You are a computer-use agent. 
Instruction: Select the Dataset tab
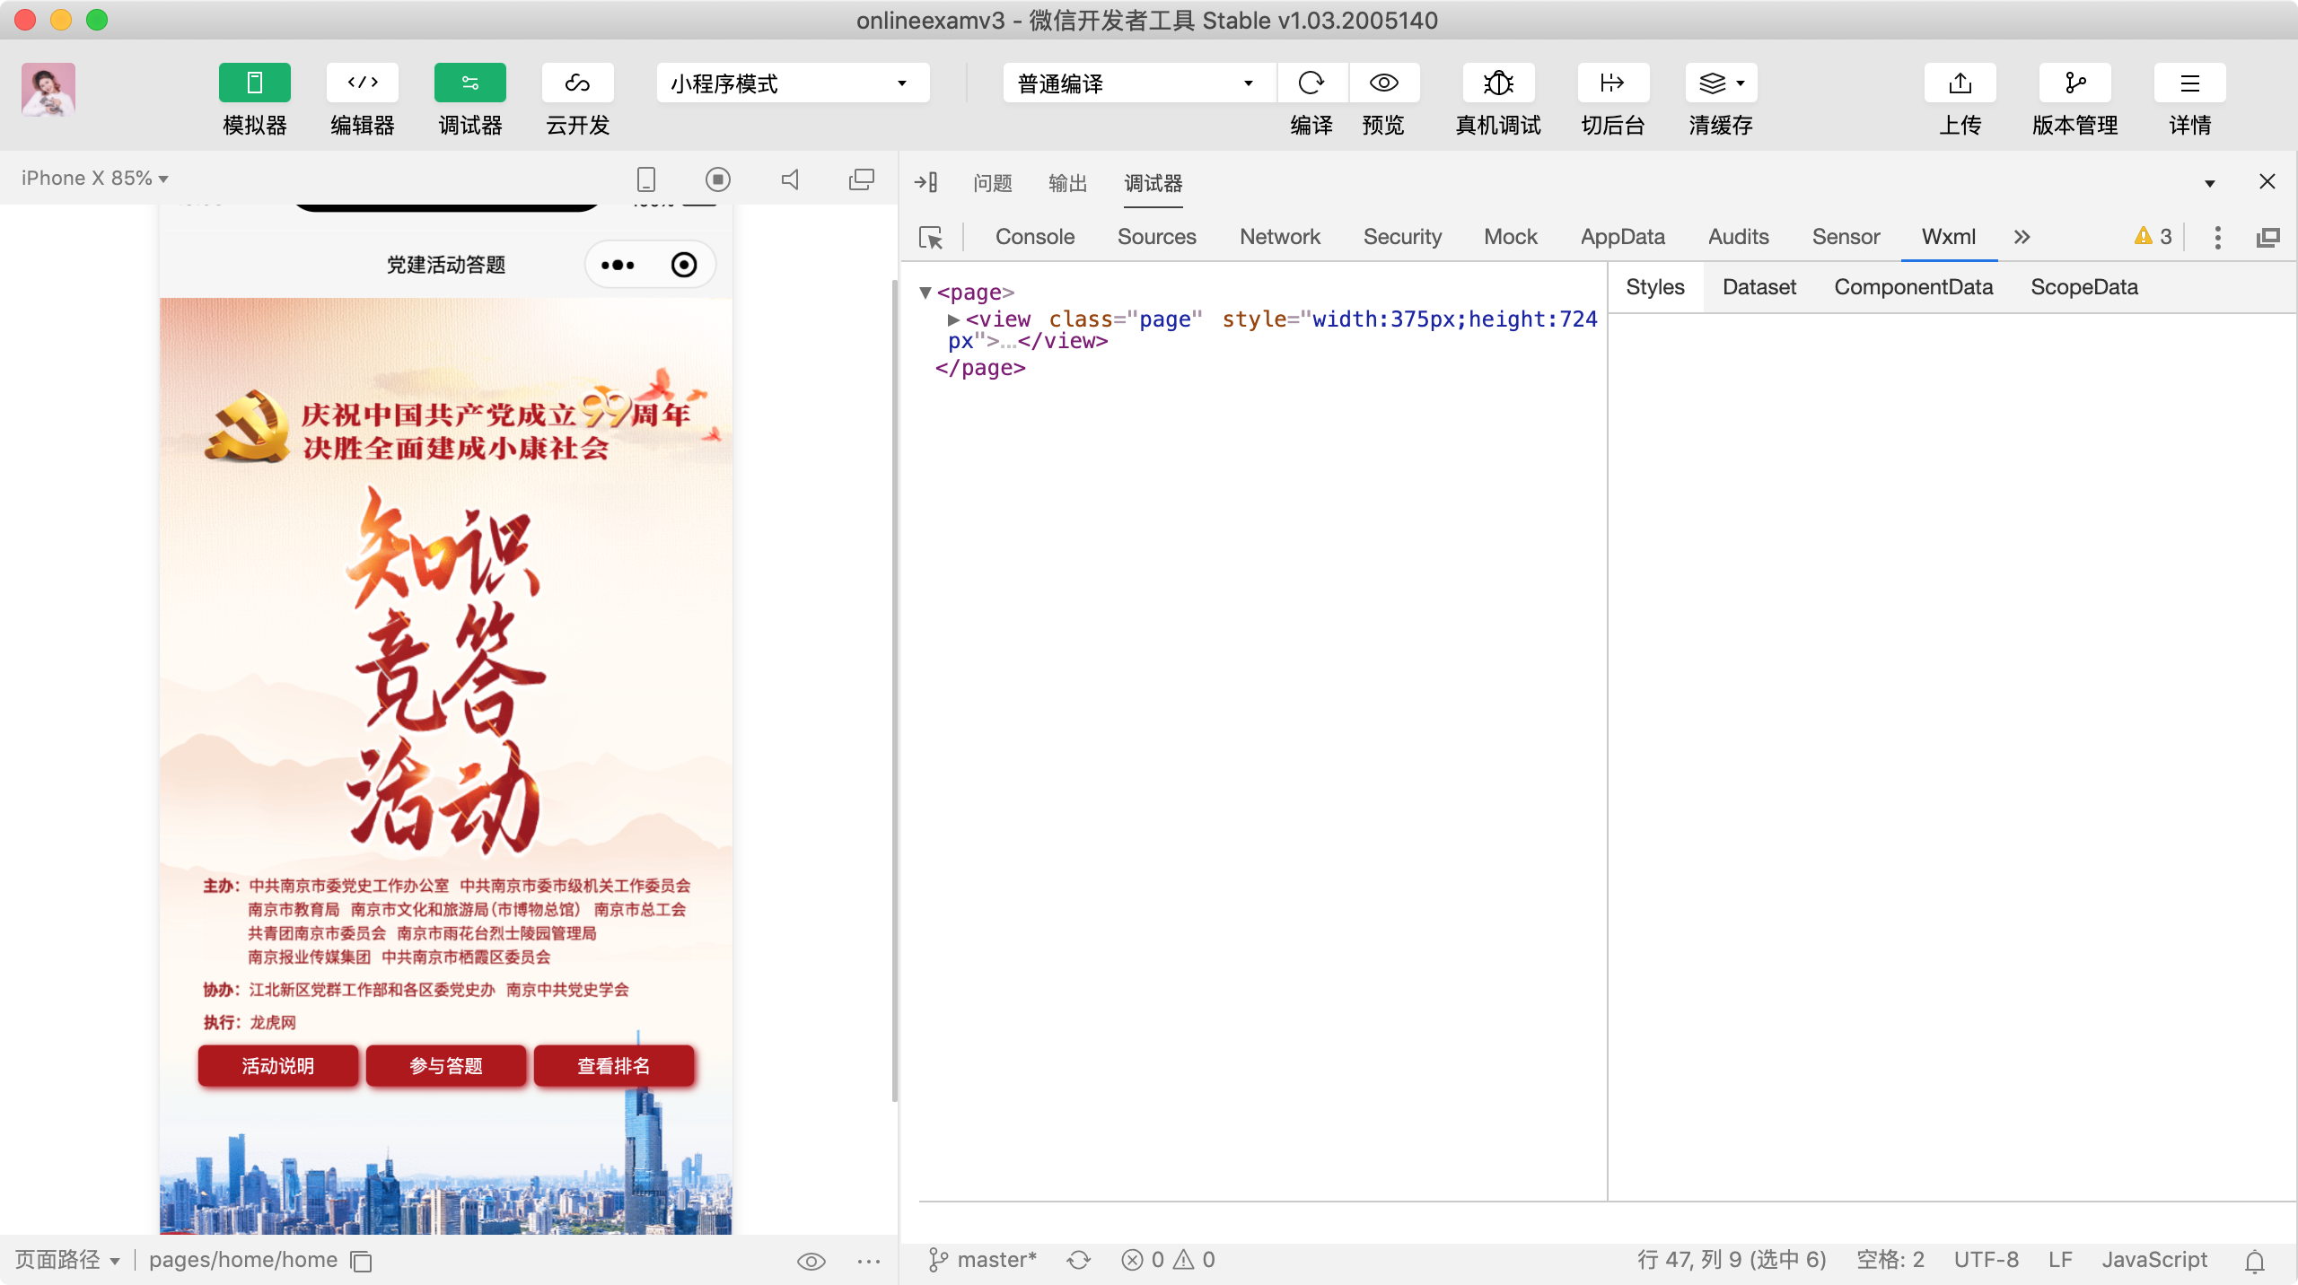pyautogui.click(x=1759, y=287)
